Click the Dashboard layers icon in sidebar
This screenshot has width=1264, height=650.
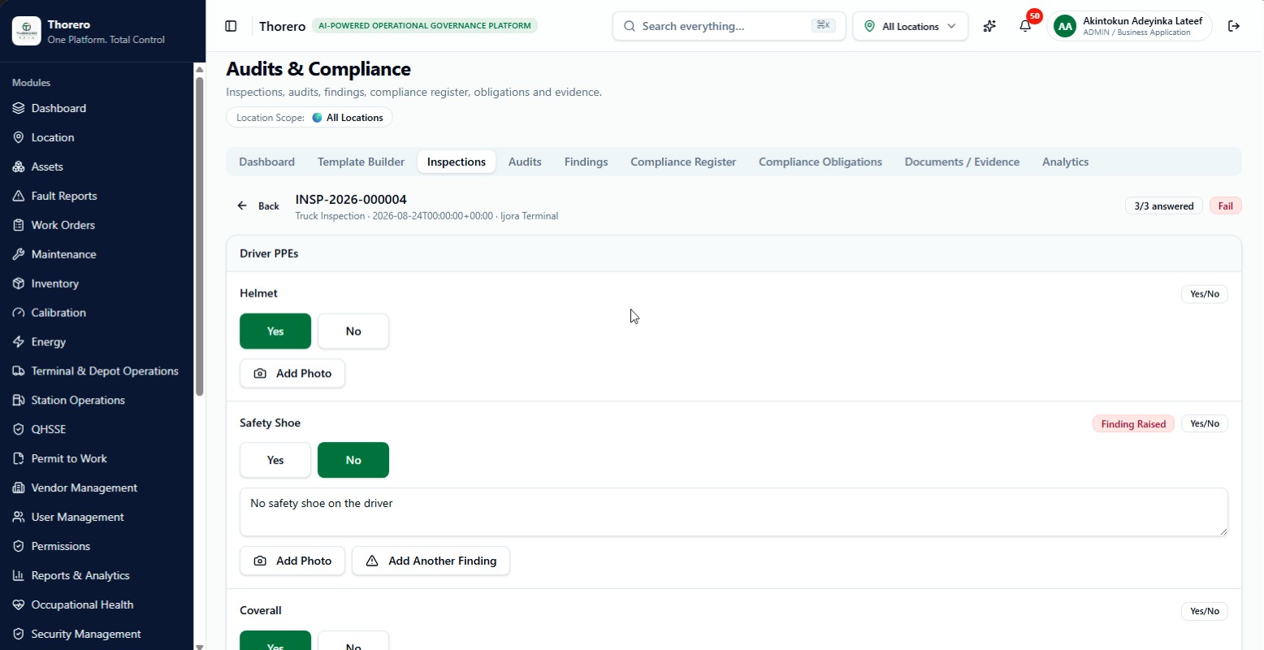click(19, 108)
